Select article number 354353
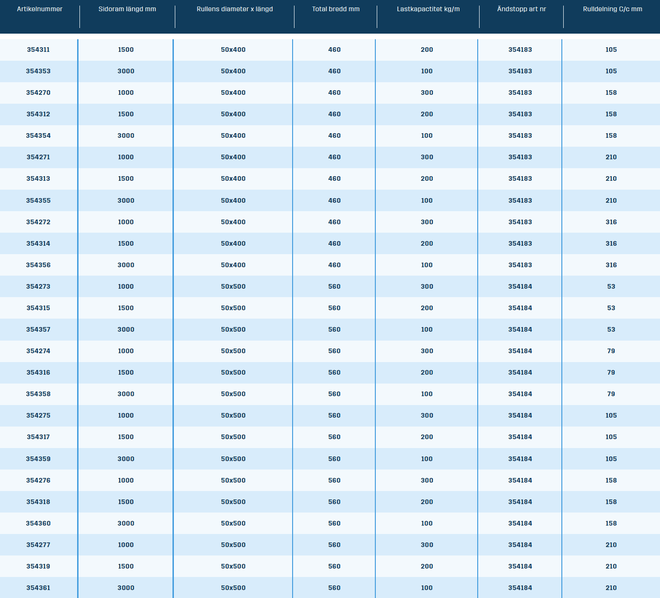The height and width of the screenshot is (598, 660). (x=38, y=71)
